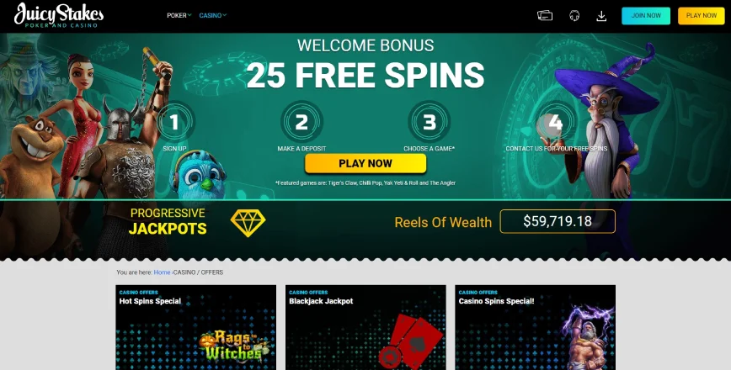
Task: Click the yellow diamond jackpot icon
Action: point(248,223)
